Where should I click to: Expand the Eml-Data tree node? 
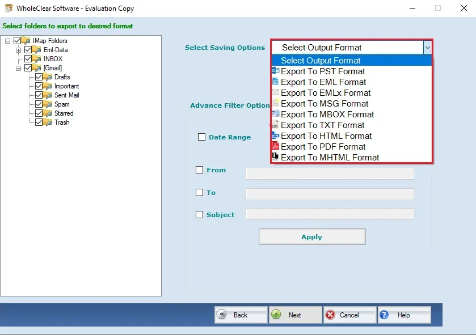tap(19, 49)
